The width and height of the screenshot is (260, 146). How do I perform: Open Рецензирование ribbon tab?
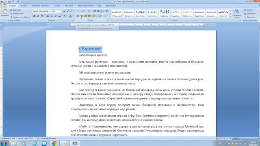(85, 6)
